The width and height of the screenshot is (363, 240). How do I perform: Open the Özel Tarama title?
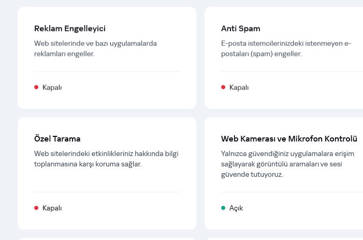tap(57, 139)
